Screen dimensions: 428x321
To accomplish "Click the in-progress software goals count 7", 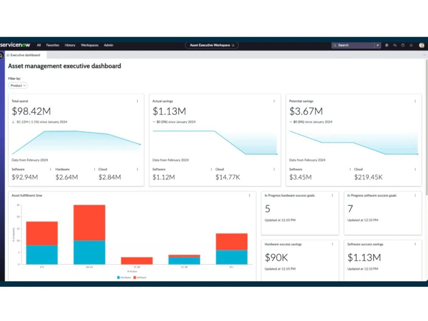I will click(x=350, y=209).
